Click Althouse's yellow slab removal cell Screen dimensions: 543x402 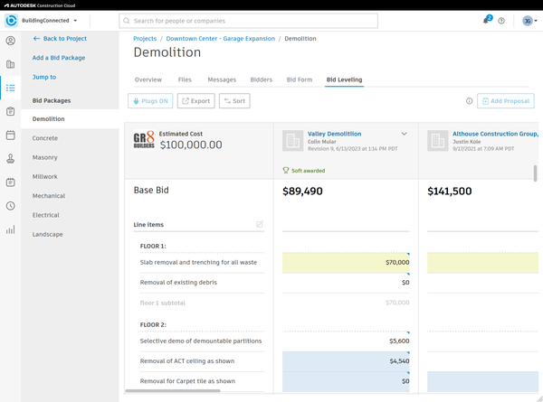(482, 263)
